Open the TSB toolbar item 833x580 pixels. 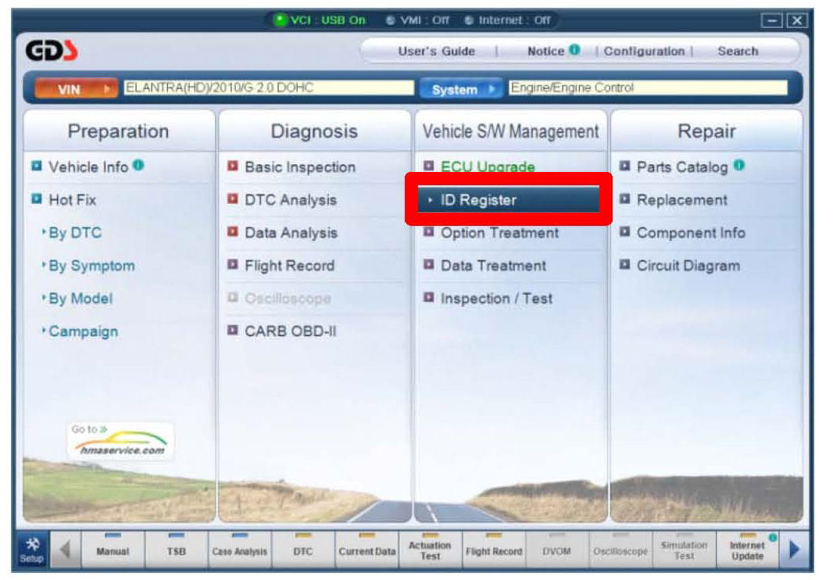tap(175, 549)
